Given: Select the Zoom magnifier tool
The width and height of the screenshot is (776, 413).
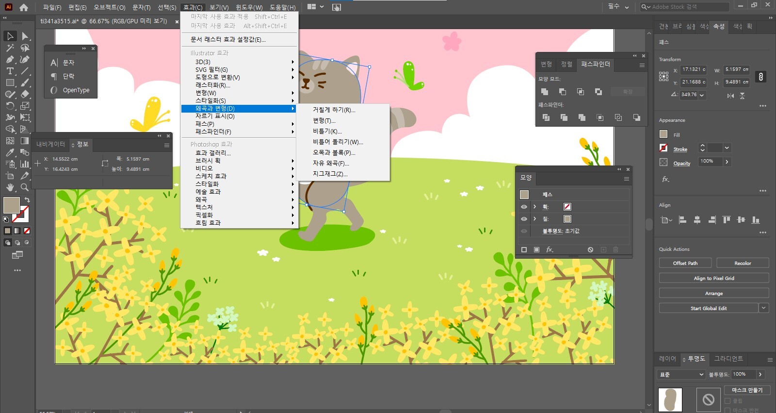Looking at the screenshot, I should click(x=25, y=187).
